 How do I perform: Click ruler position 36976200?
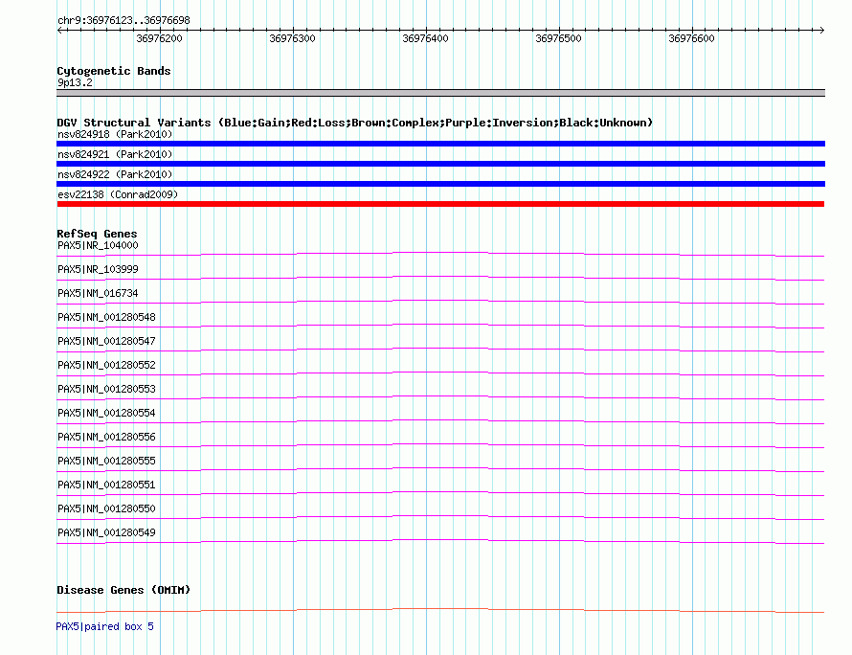coord(159,38)
